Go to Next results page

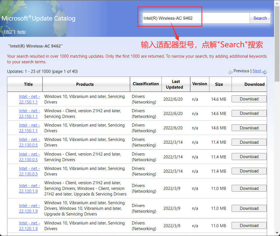click(x=257, y=71)
